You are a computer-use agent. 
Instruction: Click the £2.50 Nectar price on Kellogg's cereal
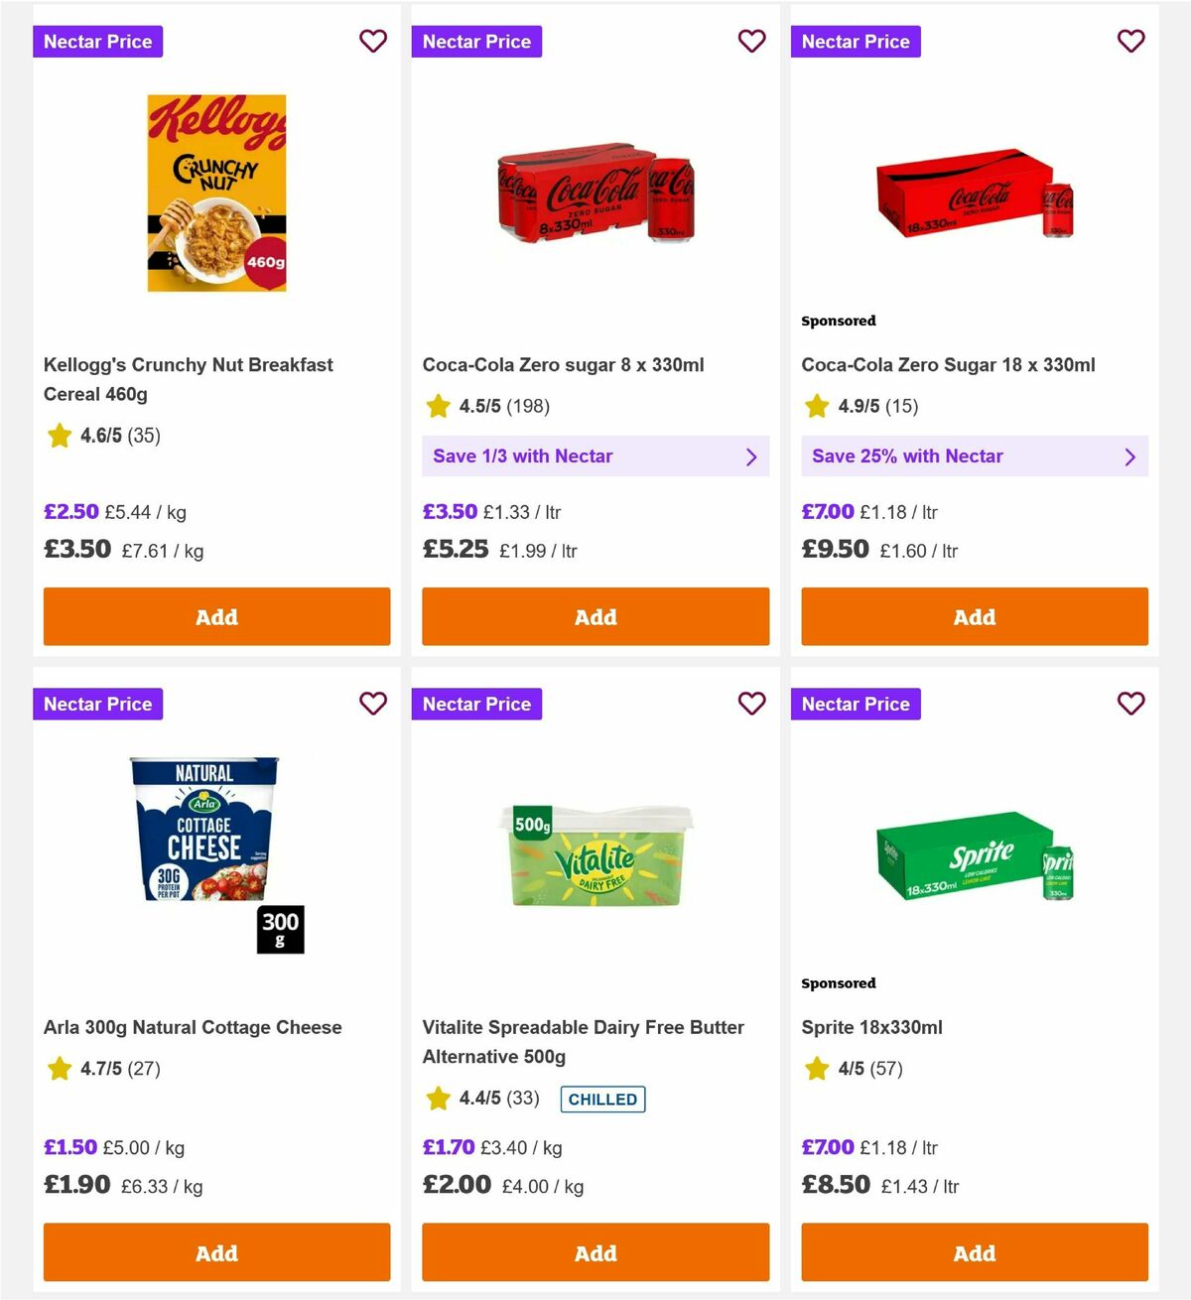click(70, 511)
